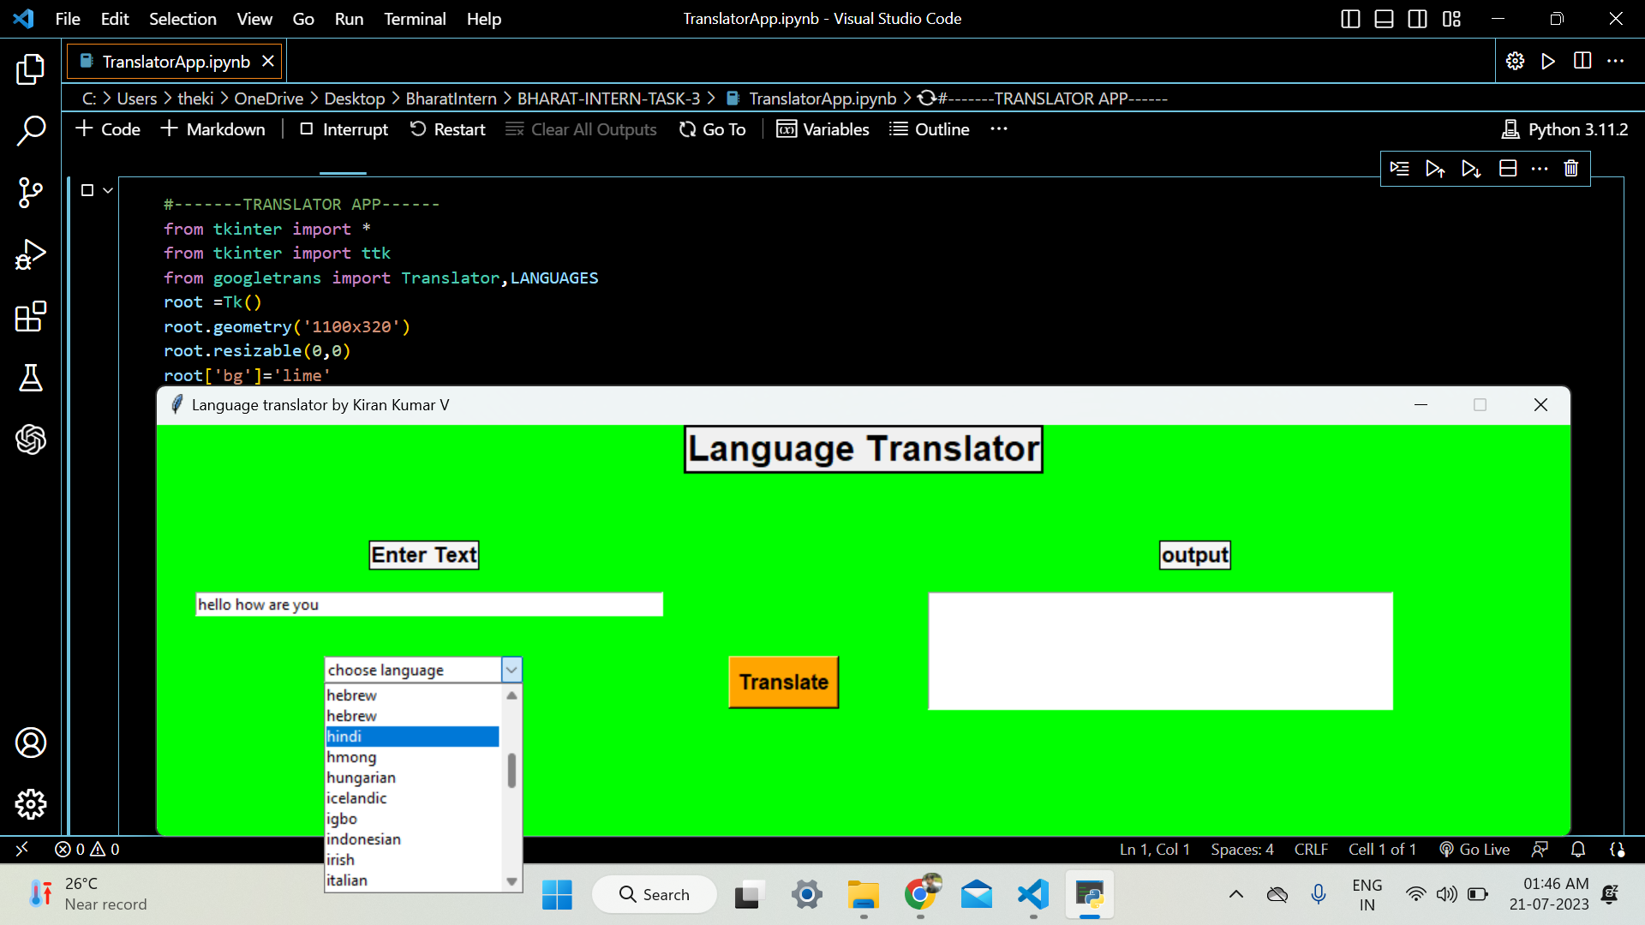Open the more actions ellipsis in notebook toolbar

tap(999, 129)
